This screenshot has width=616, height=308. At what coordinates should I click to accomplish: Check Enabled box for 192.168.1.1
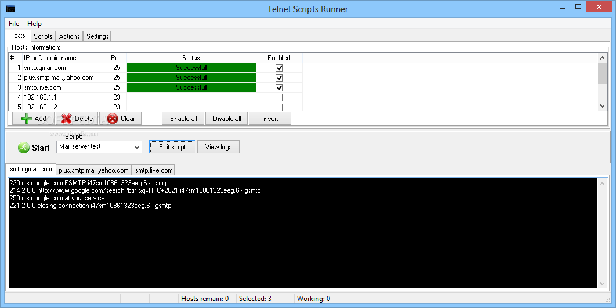click(x=279, y=97)
